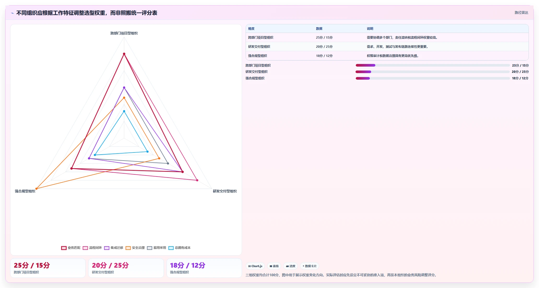The image size is (539, 288).
Task: Open the 25分 / 15分 data card
Action: click(x=48, y=268)
